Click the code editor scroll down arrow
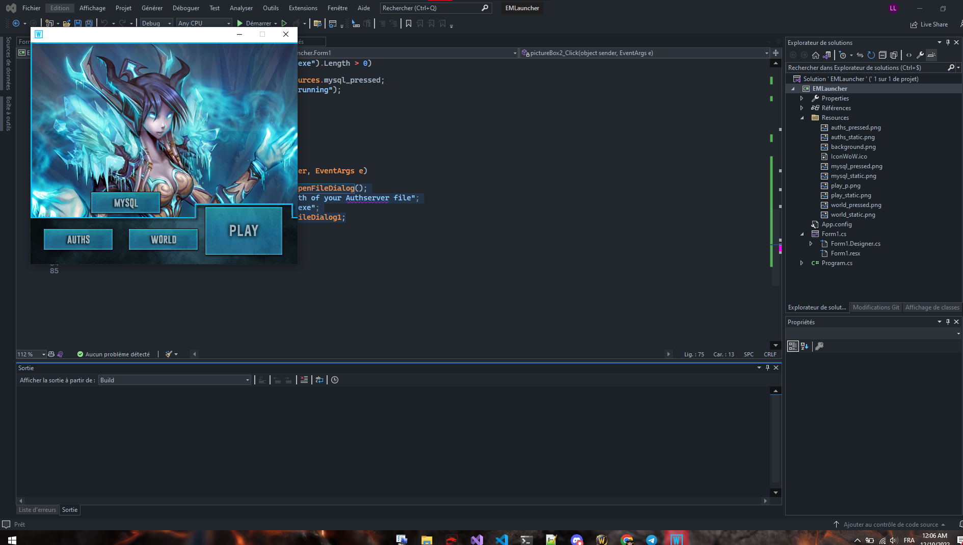 775,345
